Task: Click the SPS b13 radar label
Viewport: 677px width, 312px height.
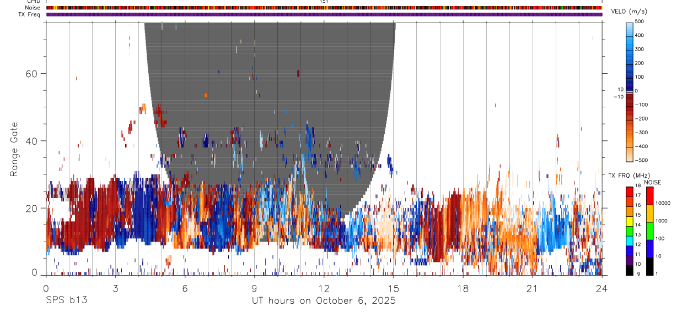Action: pyautogui.click(x=66, y=300)
